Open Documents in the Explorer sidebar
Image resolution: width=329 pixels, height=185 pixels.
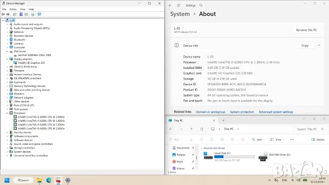(183, 148)
